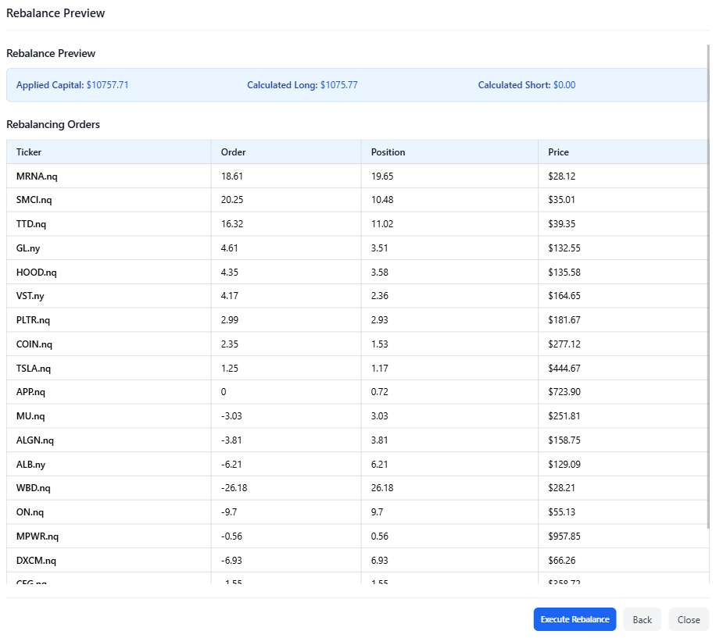Image resolution: width=716 pixels, height=638 pixels.
Task: Click the Calculated Long value $1075.77
Action: [339, 85]
